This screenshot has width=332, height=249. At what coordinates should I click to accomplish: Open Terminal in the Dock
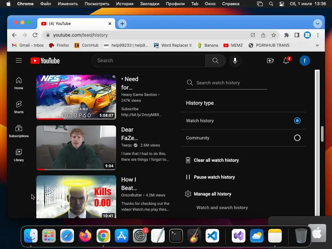click(x=176, y=236)
